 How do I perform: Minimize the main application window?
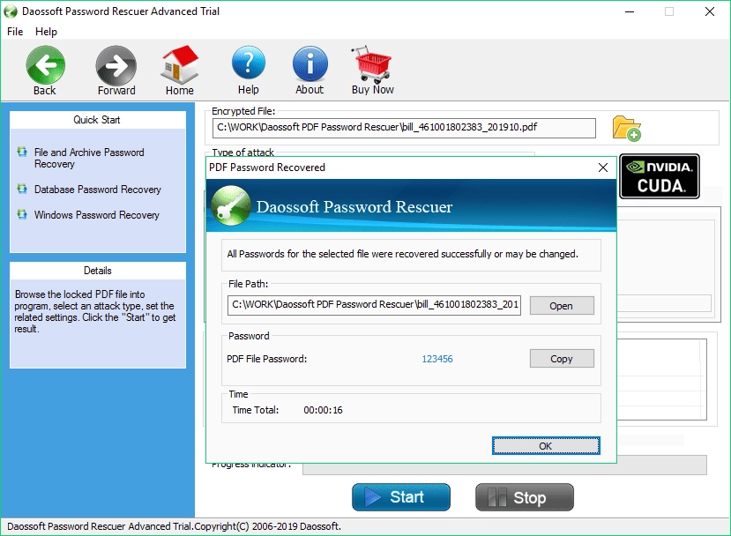(x=630, y=11)
